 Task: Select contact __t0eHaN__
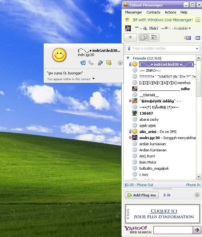149,95
